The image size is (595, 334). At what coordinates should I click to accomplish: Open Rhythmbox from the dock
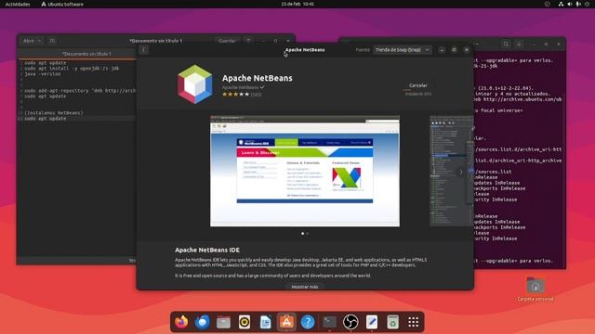click(245, 322)
